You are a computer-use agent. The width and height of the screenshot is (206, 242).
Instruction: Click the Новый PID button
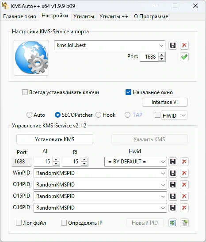point(145,223)
